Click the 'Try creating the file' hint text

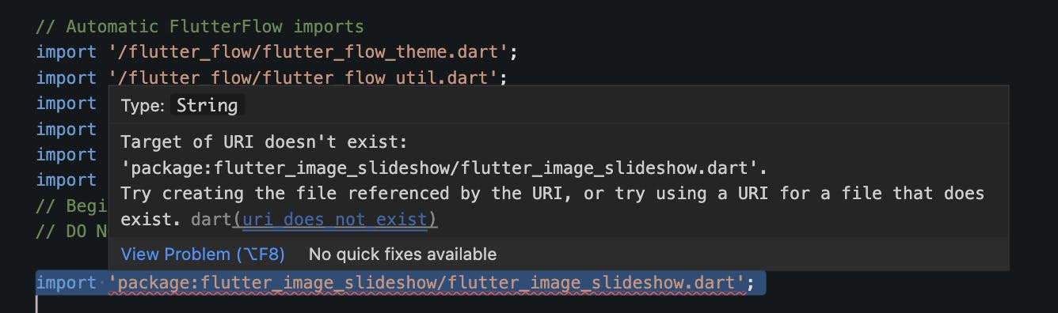pyautogui.click(x=552, y=206)
